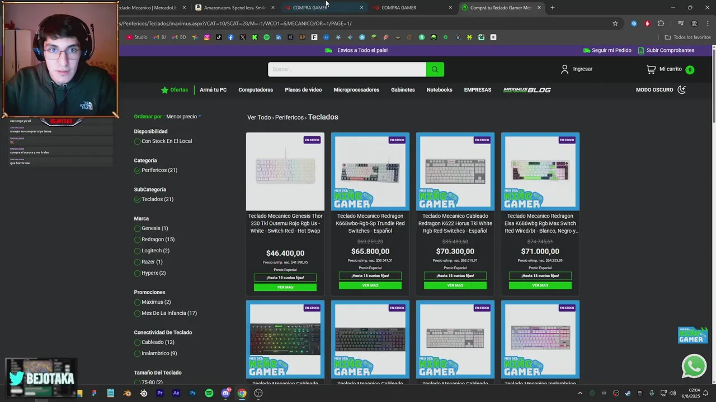Image resolution: width=716 pixels, height=402 pixels.
Task: Open Blender from the taskbar
Action: [x=128, y=393]
